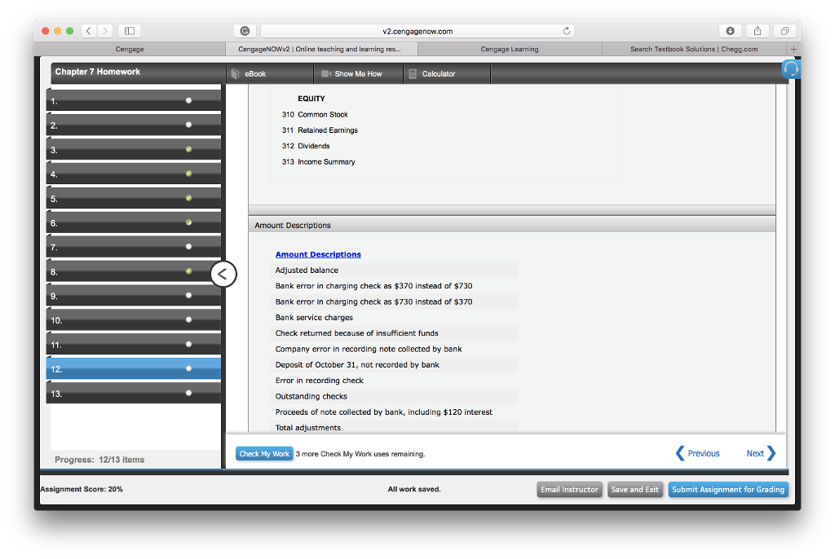Click the Grammarly extension icon
This screenshot has width=835, height=559.
[245, 31]
